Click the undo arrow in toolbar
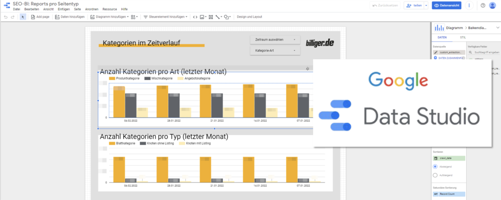Viewport: 501px width, 200px height. 6,17
